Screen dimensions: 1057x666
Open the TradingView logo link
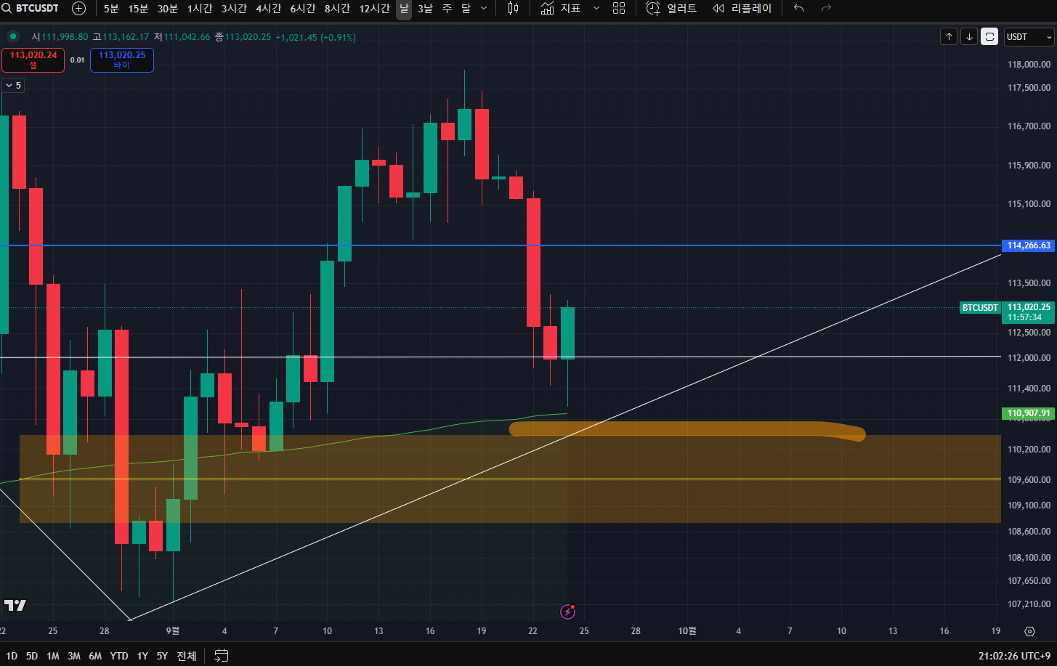tap(15, 605)
